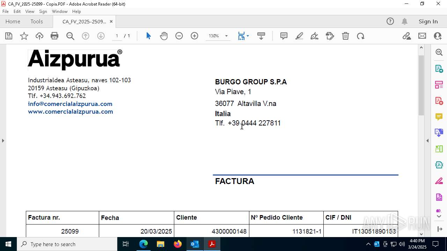Open the purple document tool in the sidebar
Screen dimensions: 447x251
point(439,197)
